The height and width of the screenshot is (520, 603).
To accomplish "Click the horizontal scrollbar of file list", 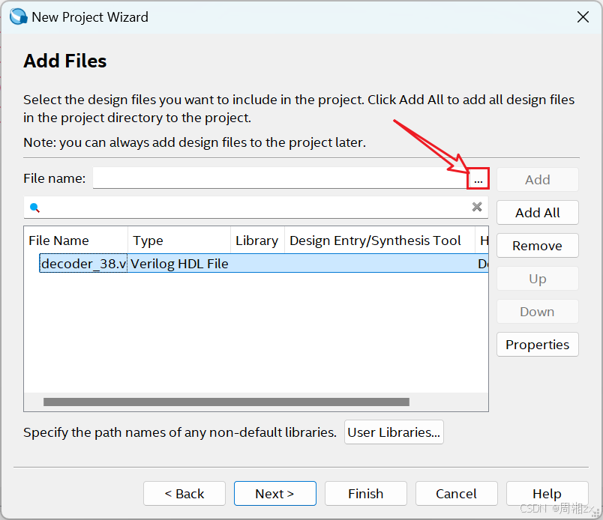I will coord(226,402).
